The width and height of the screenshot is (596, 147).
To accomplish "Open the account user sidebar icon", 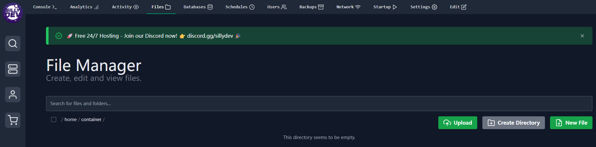I will point(13,95).
